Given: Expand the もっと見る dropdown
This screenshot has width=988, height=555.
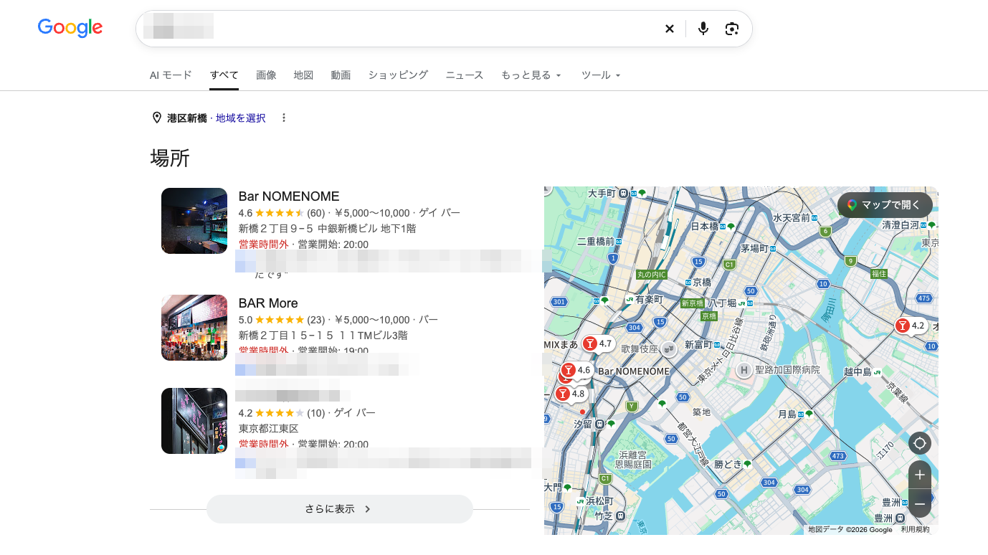Looking at the screenshot, I should pyautogui.click(x=531, y=75).
